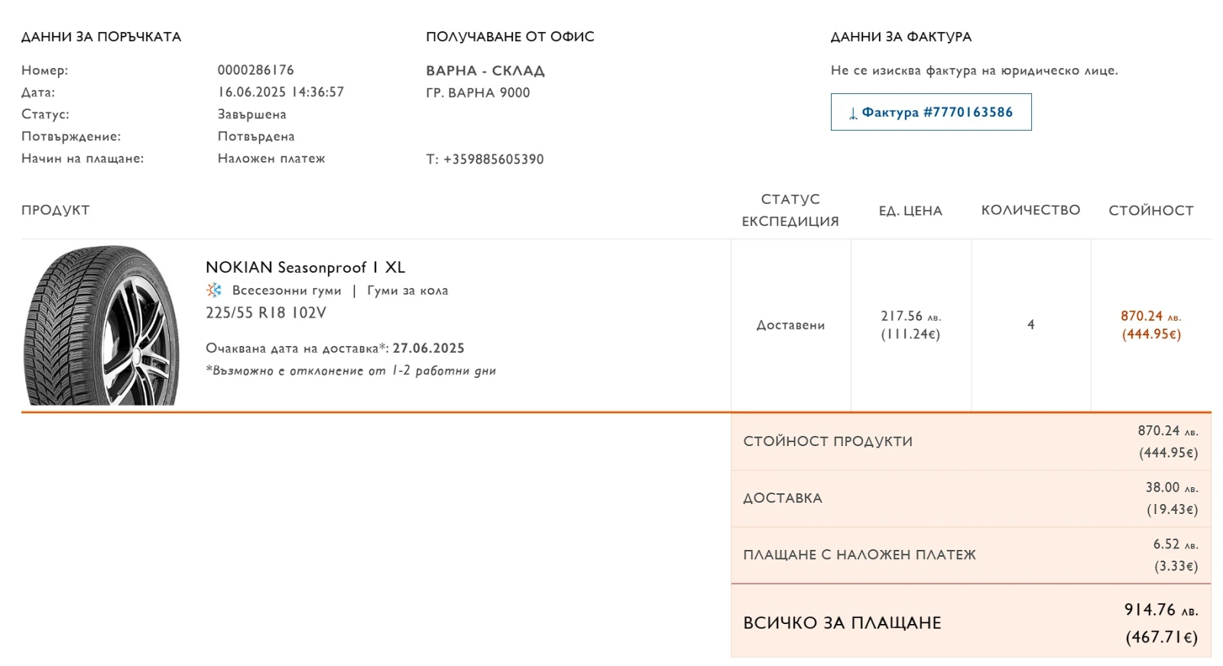
Task: Click the СТАТУС ЕКСПЕДИЦИЯ column header
Action: click(790, 210)
